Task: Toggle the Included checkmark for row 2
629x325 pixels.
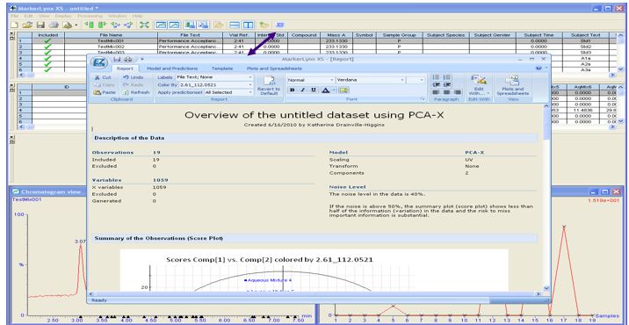Action: [x=47, y=47]
